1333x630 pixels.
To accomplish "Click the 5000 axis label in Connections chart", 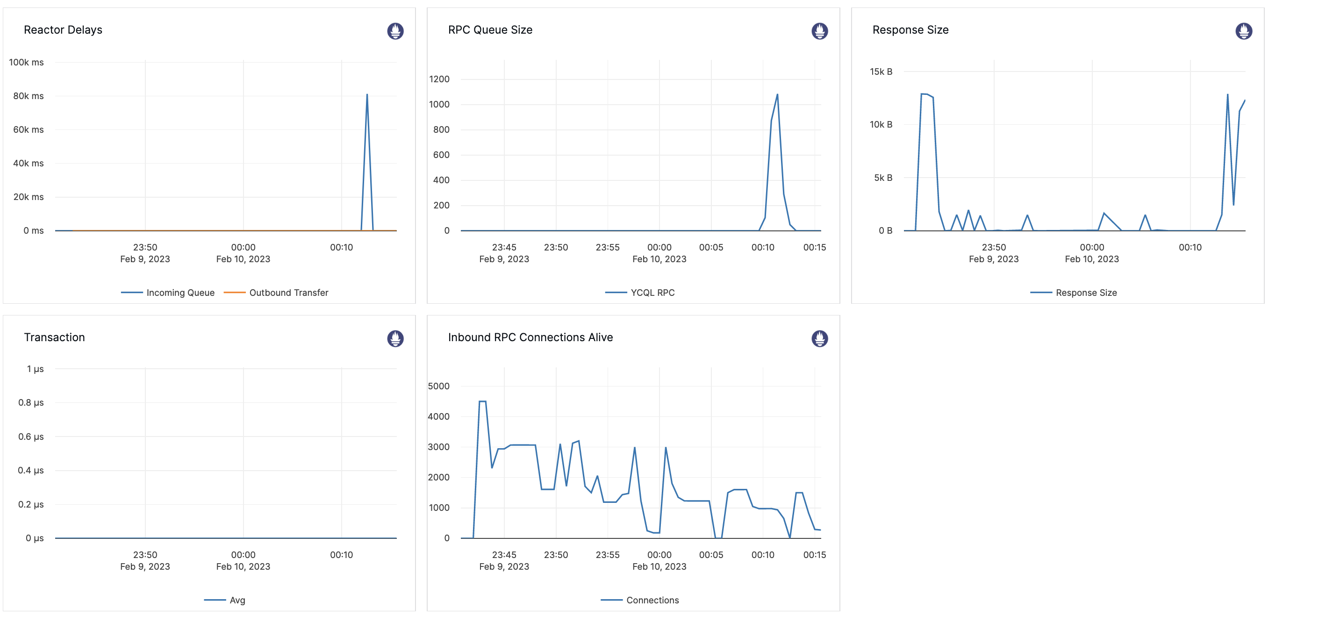I will [x=439, y=386].
